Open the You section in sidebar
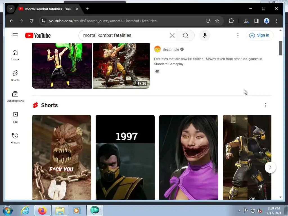288x216 pixels. coord(15,118)
